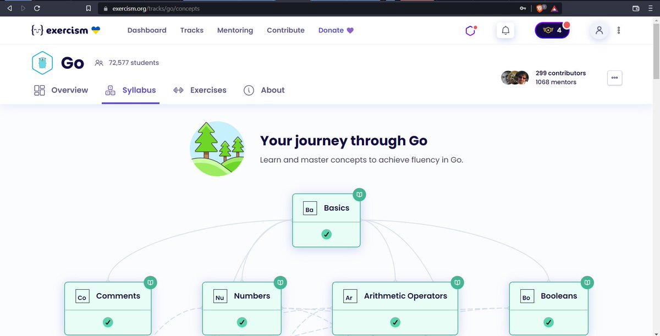This screenshot has height=336, width=660.
Task: Open the browser wallet icon
Action: point(636,8)
